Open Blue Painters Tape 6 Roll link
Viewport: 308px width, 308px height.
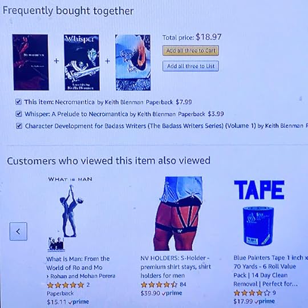[271, 271]
